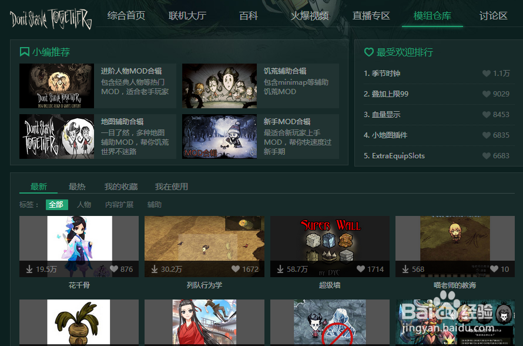
Task: Click the bookmark icon beside 小编推荐
Action: [24, 52]
